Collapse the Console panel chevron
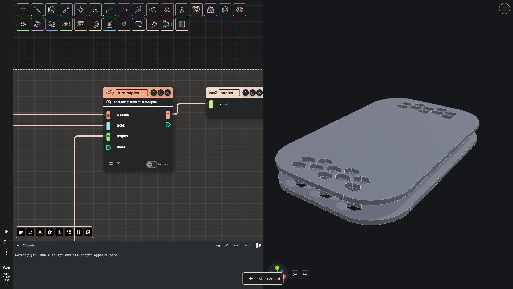This screenshot has height=289, width=513. (18, 245)
